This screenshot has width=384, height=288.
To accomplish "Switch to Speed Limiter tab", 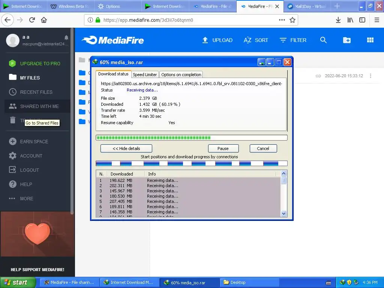I will tap(145, 75).
